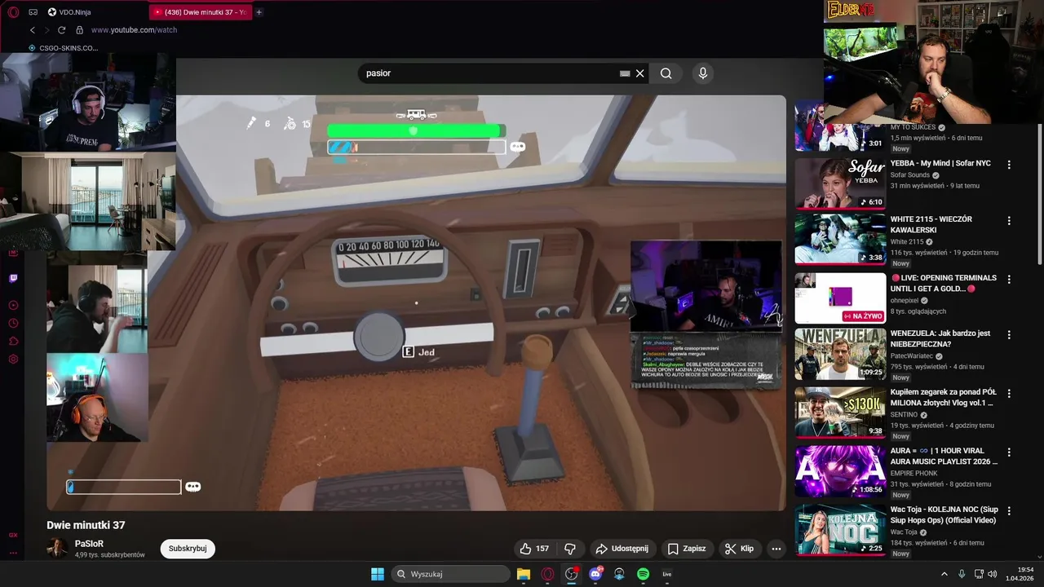Open Extensions cube icon in sidebar
Image resolution: width=1044 pixels, height=587 pixels.
(13, 341)
